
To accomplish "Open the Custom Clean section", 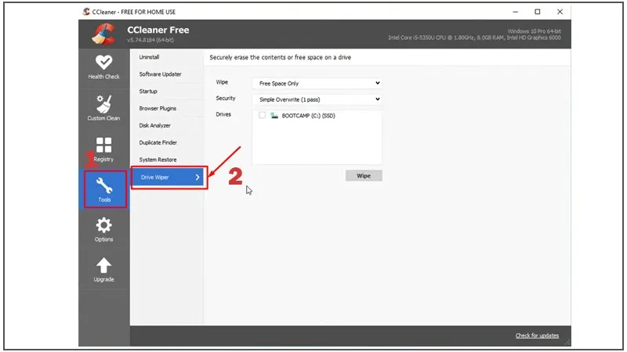I will (103, 108).
